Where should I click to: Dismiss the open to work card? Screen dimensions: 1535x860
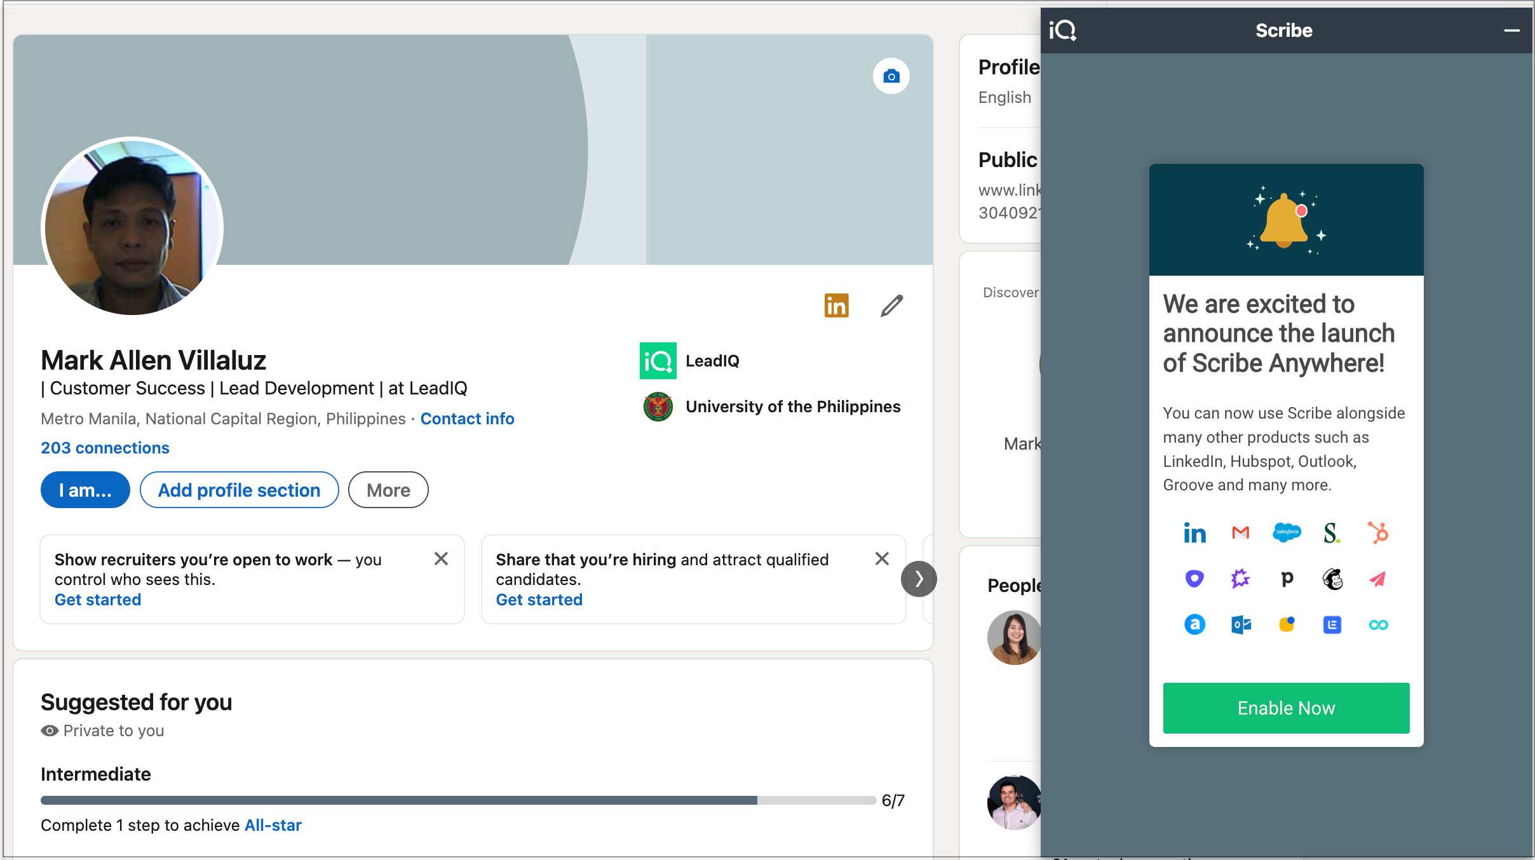tap(441, 558)
